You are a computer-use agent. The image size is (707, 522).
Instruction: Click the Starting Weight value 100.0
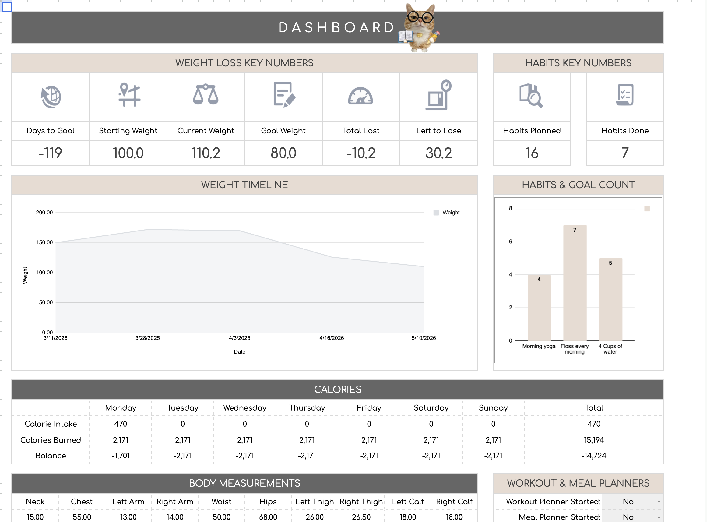(x=128, y=153)
